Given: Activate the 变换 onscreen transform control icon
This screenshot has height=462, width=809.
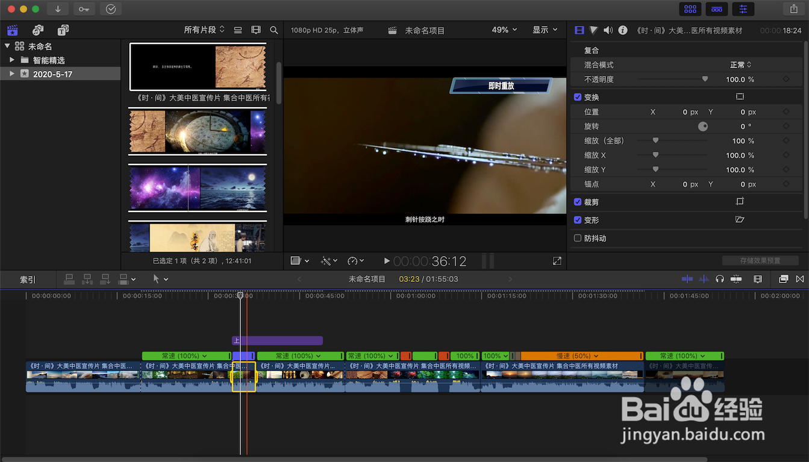Looking at the screenshot, I should coord(740,96).
